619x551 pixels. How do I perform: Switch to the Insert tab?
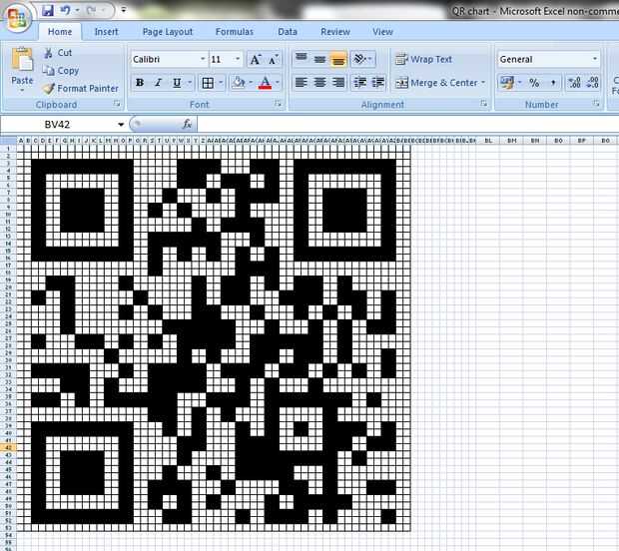[x=106, y=32]
